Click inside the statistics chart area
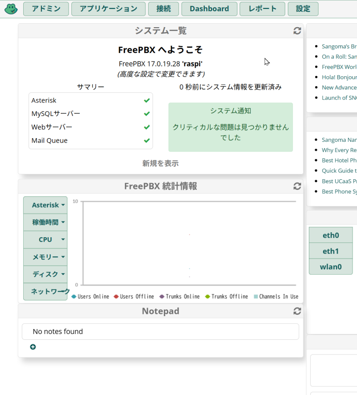The image size is (357, 395). click(x=190, y=243)
